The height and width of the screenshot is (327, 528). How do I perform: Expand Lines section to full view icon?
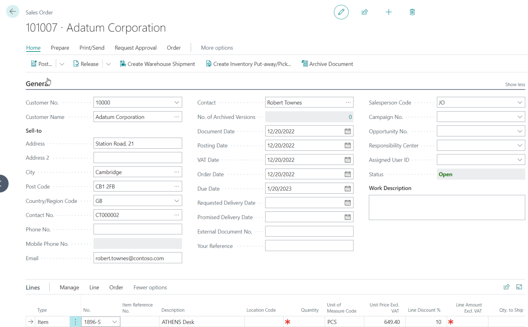pyautogui.click(x=519, y=287)
